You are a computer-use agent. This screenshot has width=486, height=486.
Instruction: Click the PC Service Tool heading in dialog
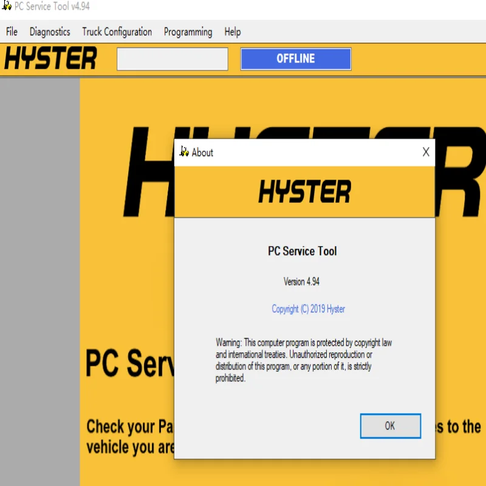click(x=302, y=251)
